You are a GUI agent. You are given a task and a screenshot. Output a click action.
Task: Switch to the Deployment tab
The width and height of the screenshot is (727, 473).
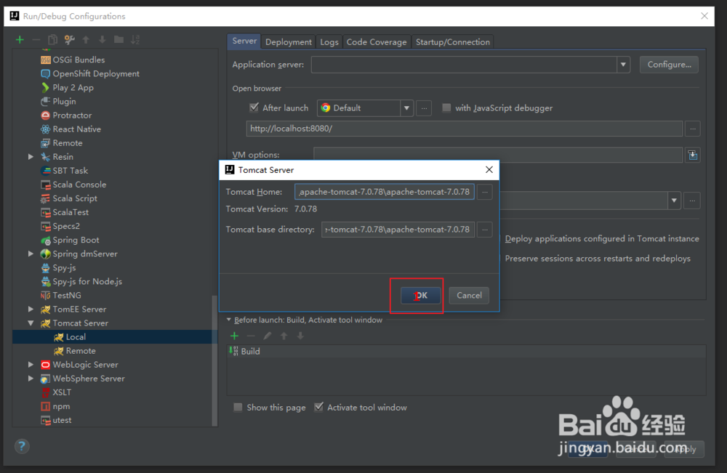(x=288, y=42)
